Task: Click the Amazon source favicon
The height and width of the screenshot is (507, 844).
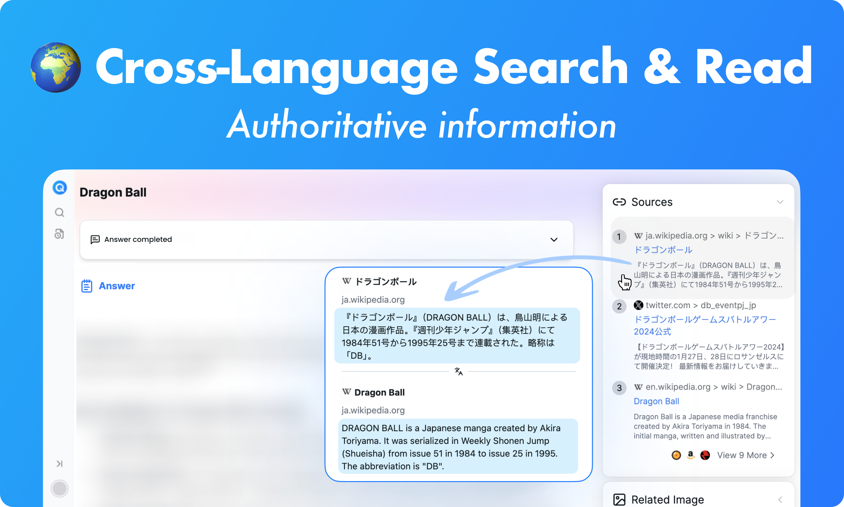Action: click(x=690, y=455)
